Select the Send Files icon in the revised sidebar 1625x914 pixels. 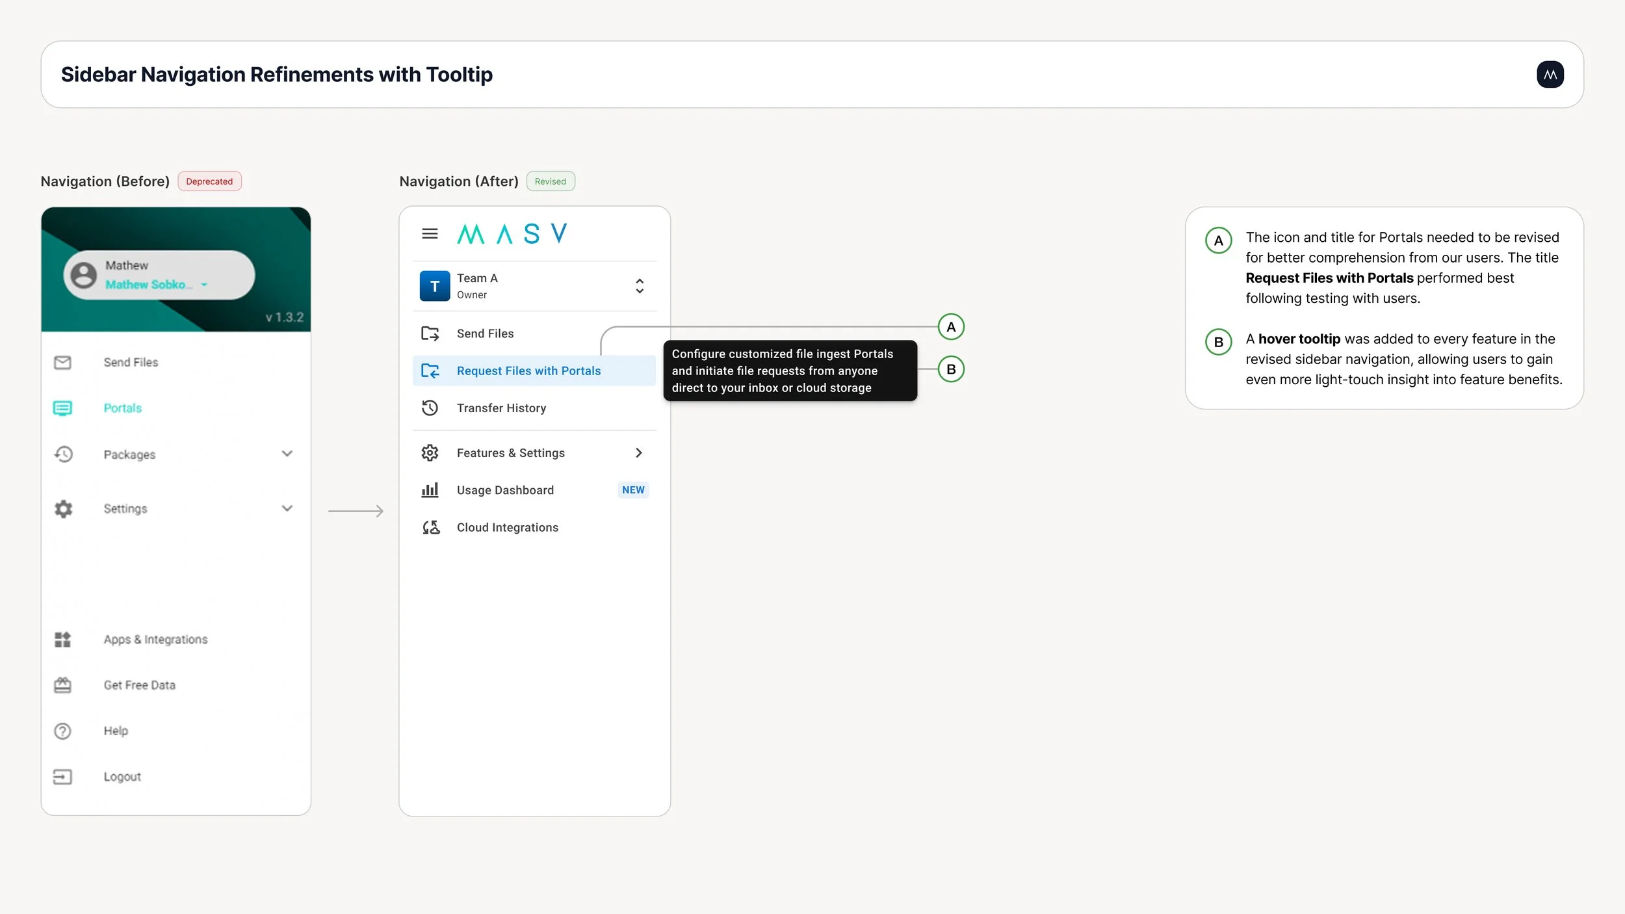pyautogui.click(x=430, y=333)
